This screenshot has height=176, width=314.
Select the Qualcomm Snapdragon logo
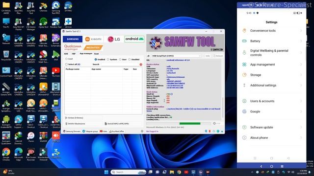(73, 47)
